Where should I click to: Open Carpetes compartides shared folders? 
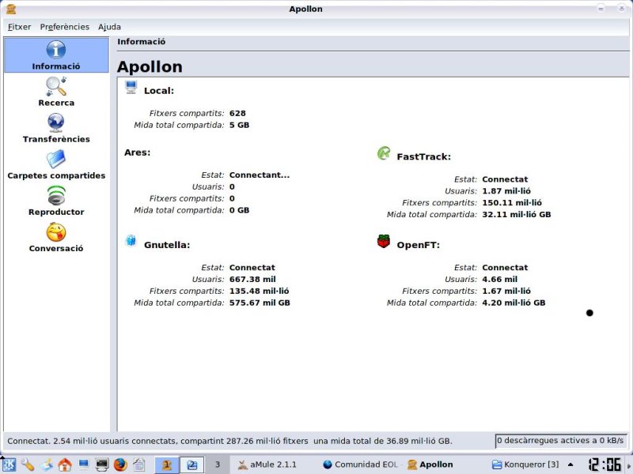click(56, 164)
